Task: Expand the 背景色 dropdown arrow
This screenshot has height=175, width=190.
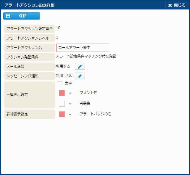Action: [x=70, y=104]
